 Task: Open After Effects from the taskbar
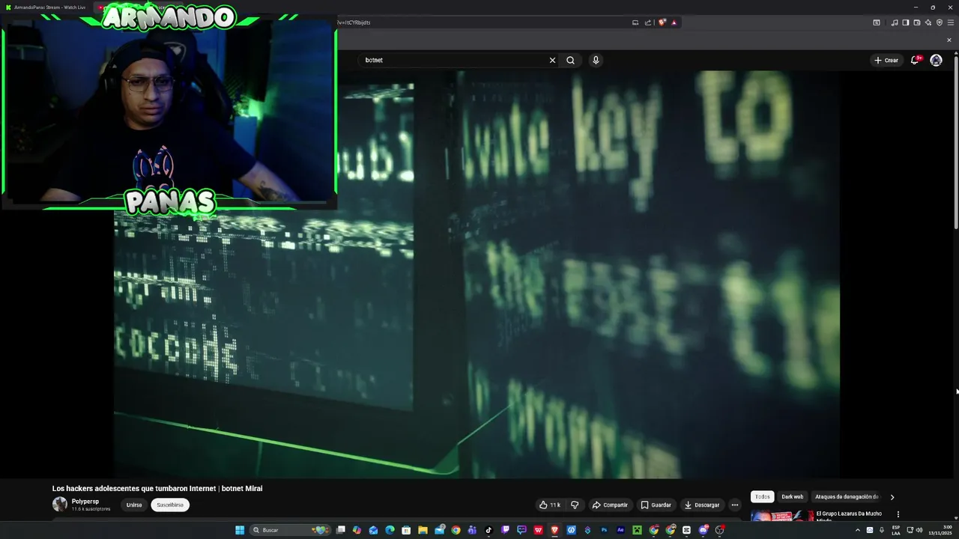click(x=620, y=530)
